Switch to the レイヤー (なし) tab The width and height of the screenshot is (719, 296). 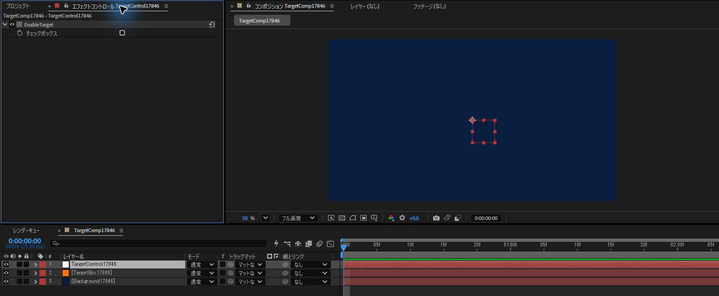coord(365,6)
